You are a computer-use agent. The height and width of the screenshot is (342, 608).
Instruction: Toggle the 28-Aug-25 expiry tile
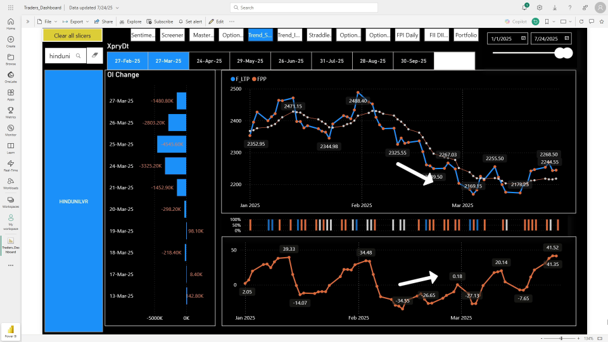click(372, 61)
